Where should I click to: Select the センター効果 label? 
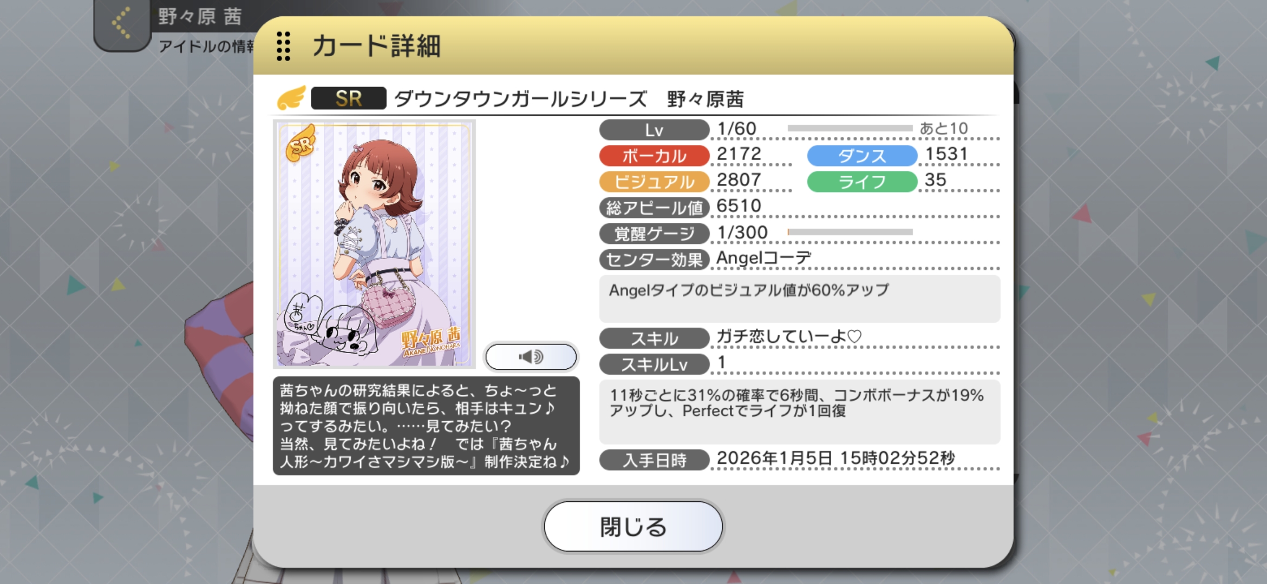click(x=654, y=260)
